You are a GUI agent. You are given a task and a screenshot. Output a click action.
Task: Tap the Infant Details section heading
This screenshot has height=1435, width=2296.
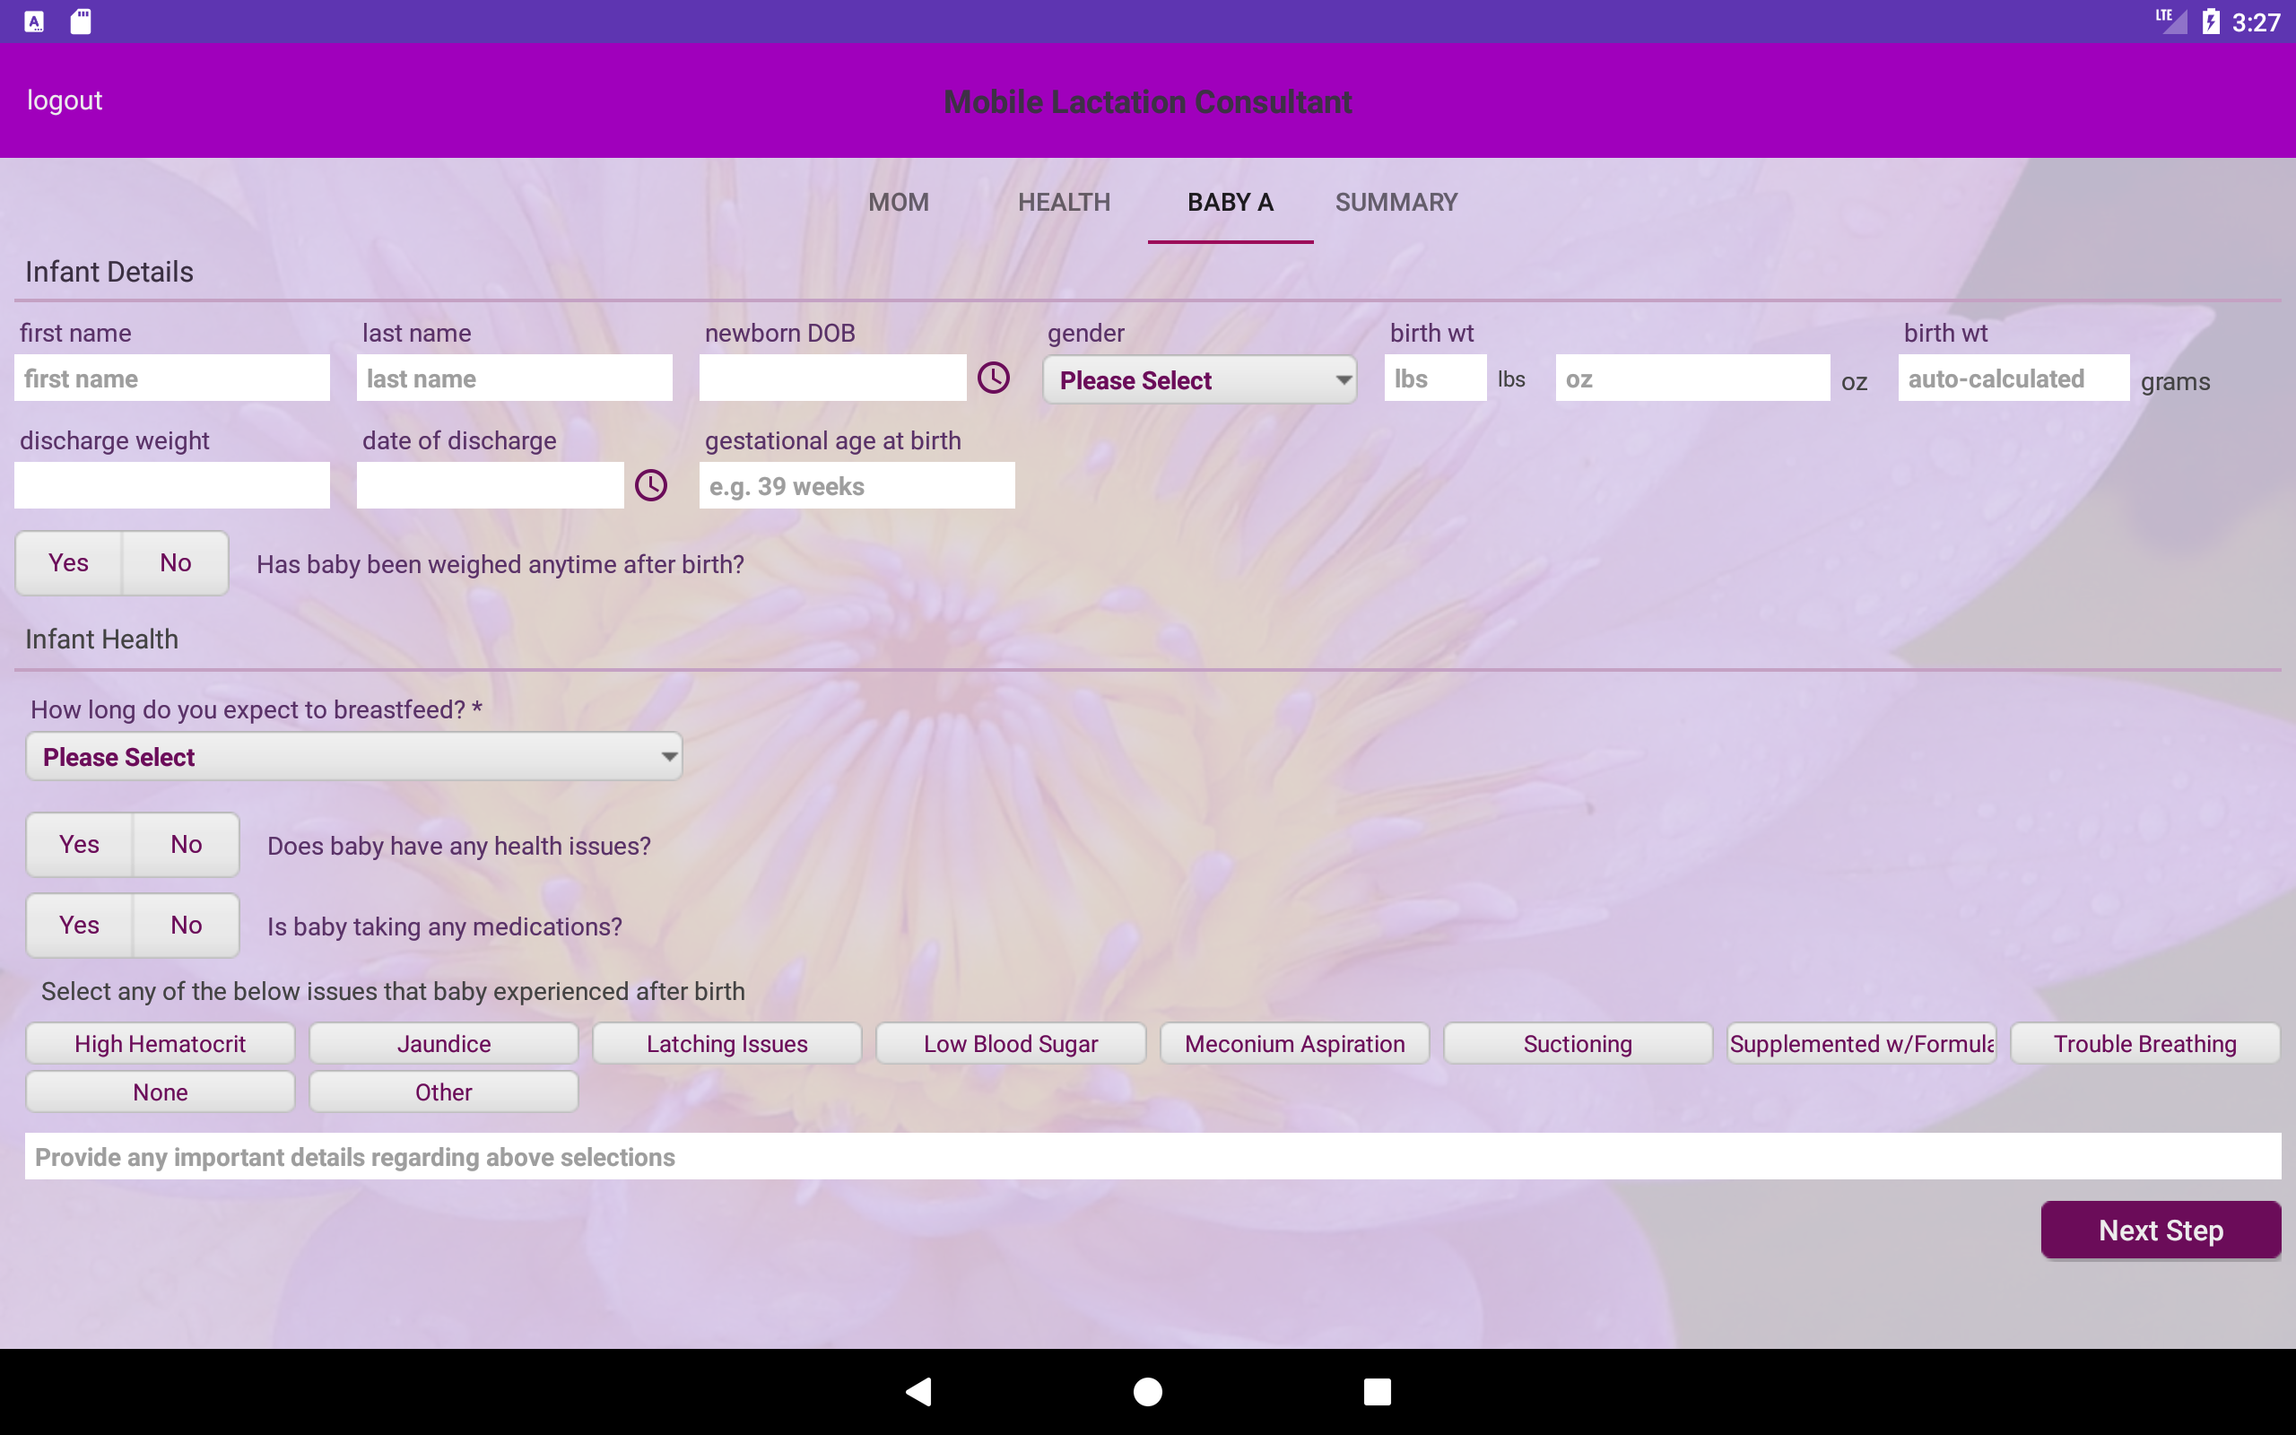109,272
